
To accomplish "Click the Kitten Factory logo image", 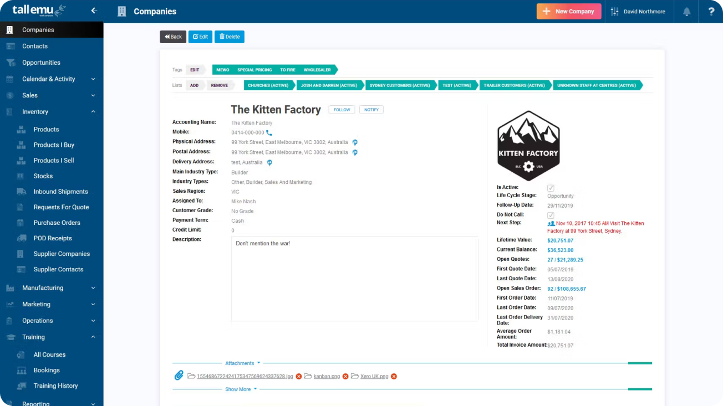I will 528,145.
